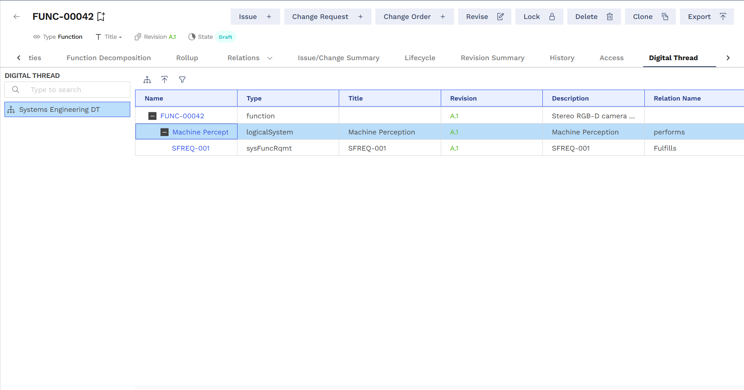Switch to Function Decomposition tab
This screenshot has height=390, width=744.
(x=108, y=58)
